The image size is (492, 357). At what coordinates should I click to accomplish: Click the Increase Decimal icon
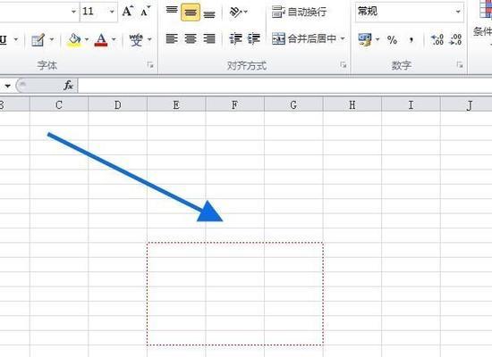click(x=437, y=40)
